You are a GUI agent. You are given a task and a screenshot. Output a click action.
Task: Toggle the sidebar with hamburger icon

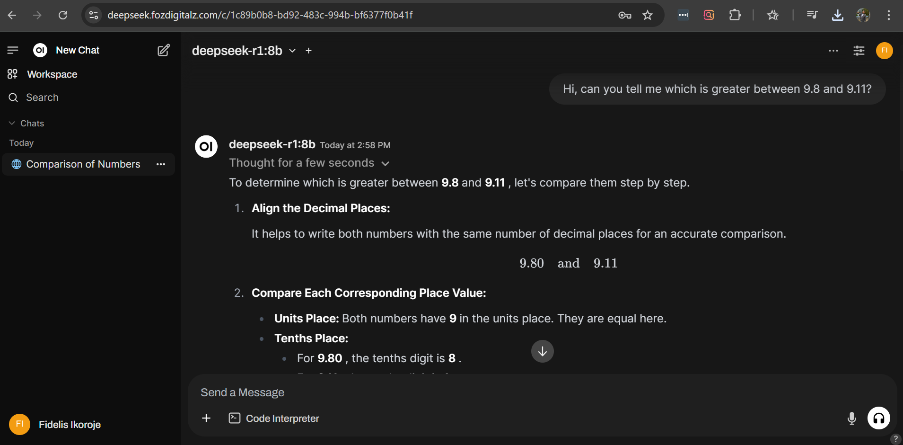tap(13, 50)
